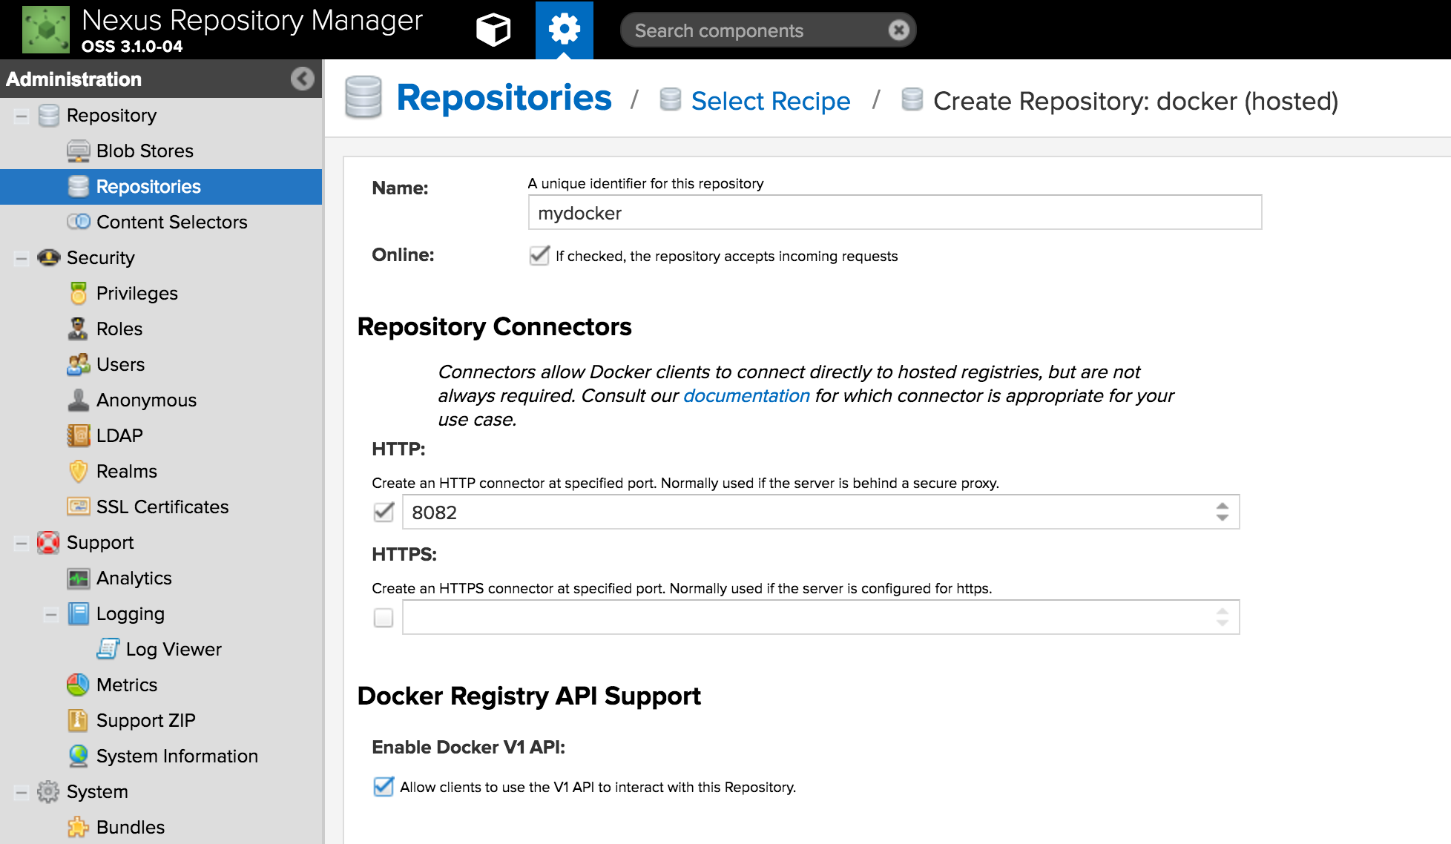Viewport: 1451px width, 844px height.
Task: Clear the search components field
Action: (898, 30)
